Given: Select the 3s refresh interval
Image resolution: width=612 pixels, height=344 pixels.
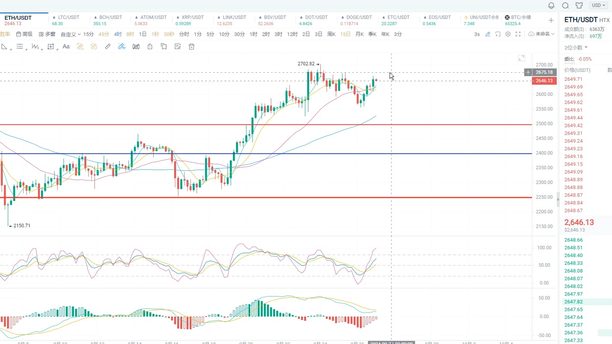Looking at the screenshot, I should (x=477, y=34).
